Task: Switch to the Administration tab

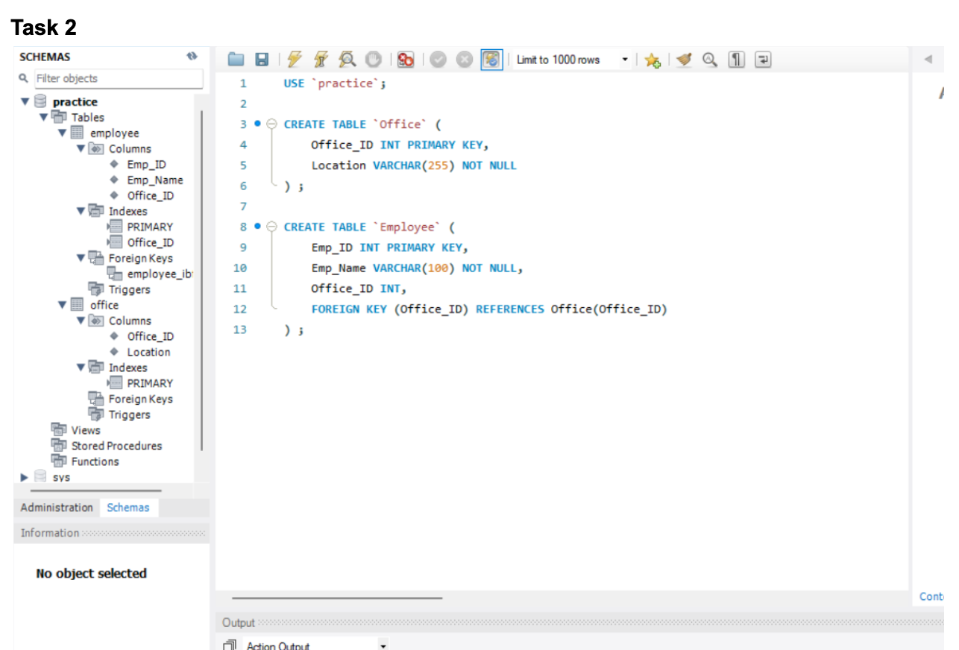Action: 56,508
